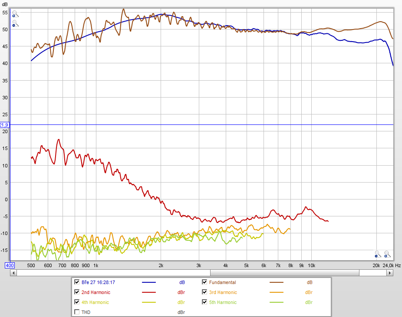Click the brown Fundamental line swatch
This screenshot has height=317, width=402.
click(277, 282)
